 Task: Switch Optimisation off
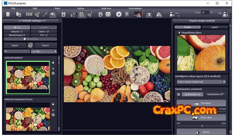click(215, 94)
